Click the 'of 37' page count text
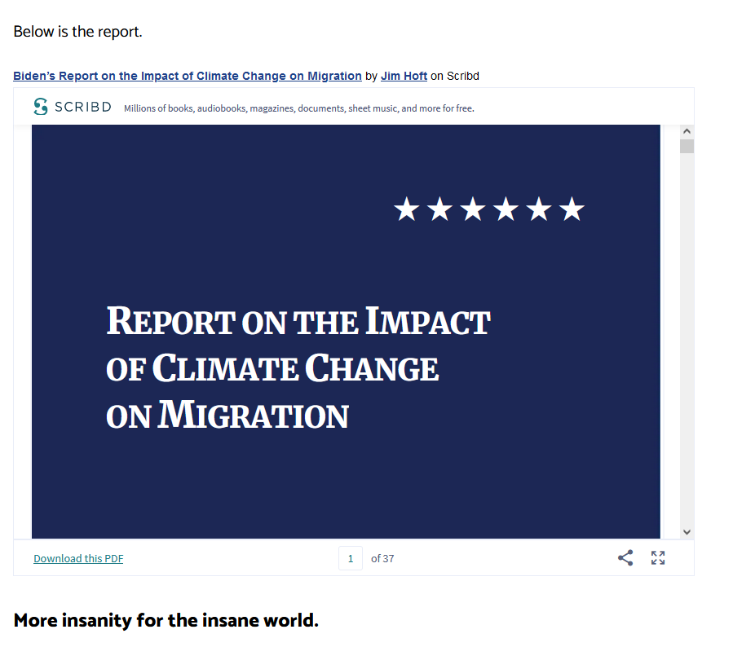Screen dimensions: 733x647 tap(382, 559)
